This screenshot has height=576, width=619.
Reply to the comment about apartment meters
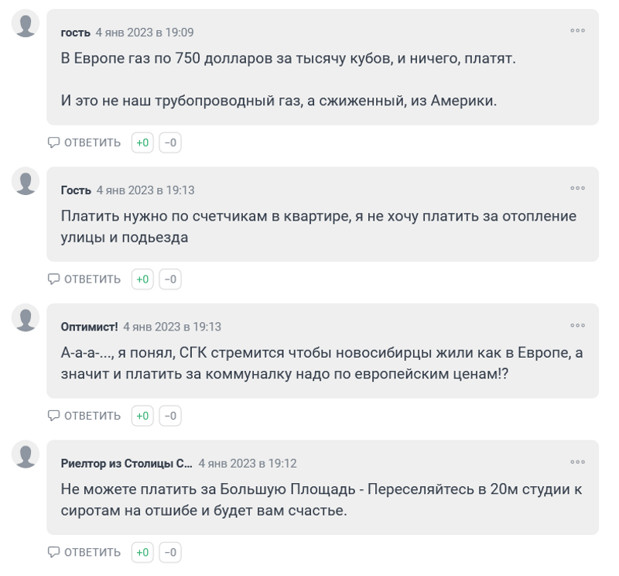click(x=85, y=279)
